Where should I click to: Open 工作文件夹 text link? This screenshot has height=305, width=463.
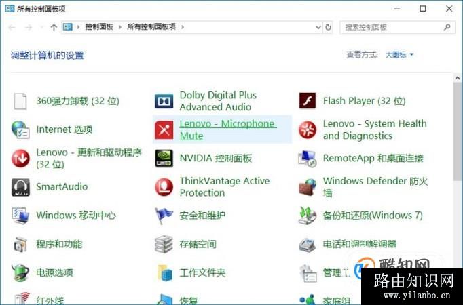(x=202, y=272)
